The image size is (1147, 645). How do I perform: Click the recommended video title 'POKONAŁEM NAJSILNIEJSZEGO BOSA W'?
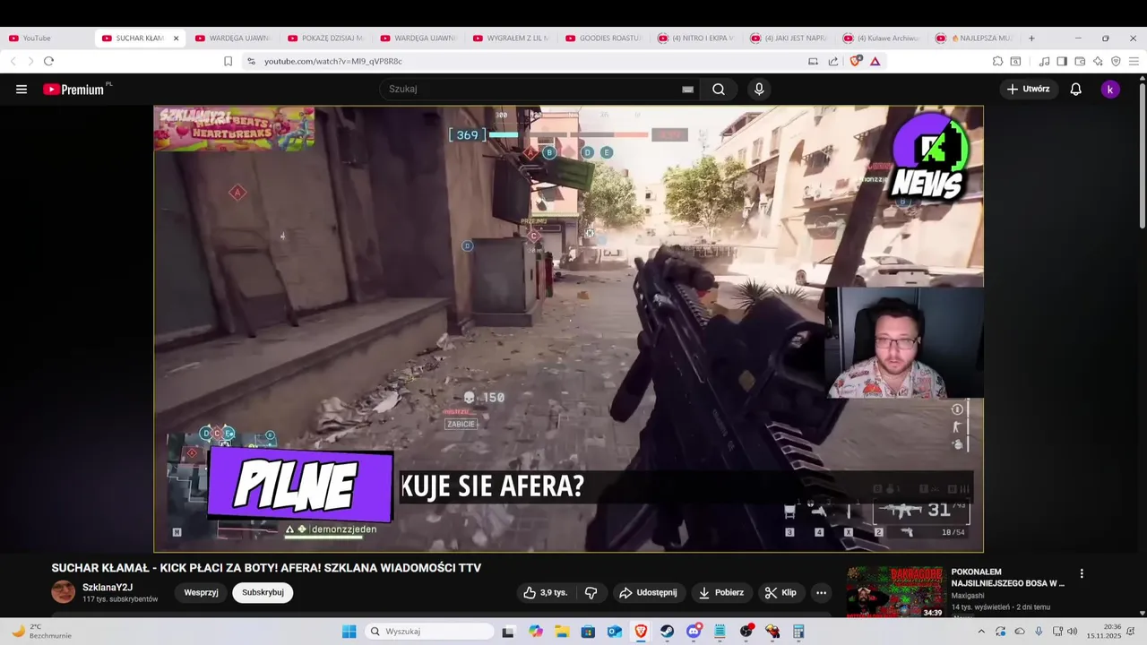(x=1008, y=578)
